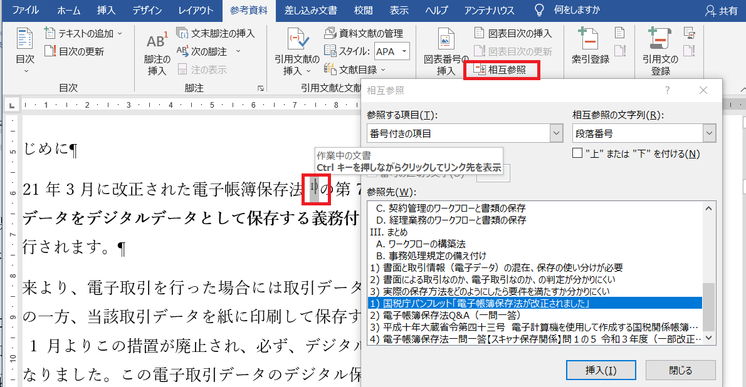Click 引用文の登録 icon

(x=660, y=40)
